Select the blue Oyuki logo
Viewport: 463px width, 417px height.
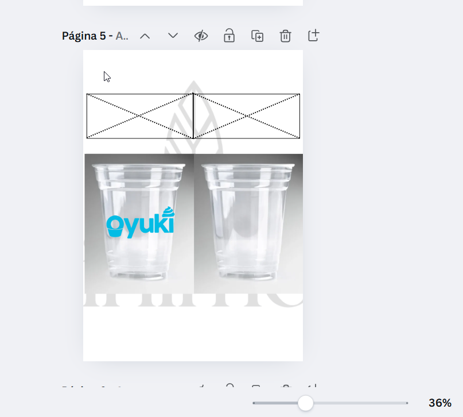click(x=140, y=223)
